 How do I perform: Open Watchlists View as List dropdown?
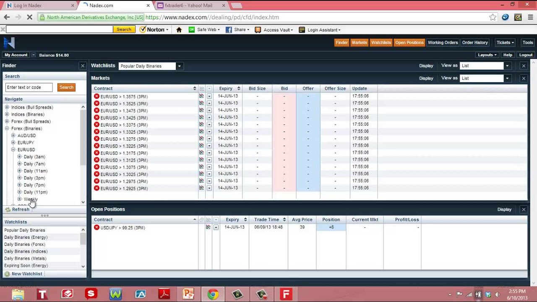[507, 66]
